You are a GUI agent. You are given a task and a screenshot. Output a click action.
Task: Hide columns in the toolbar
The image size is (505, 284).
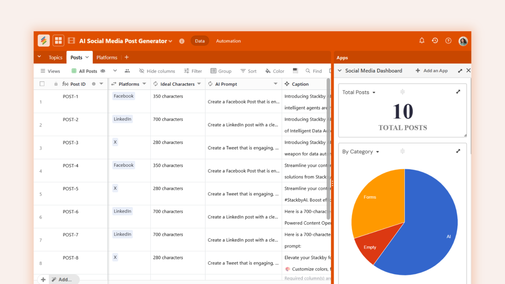[157, 71]
